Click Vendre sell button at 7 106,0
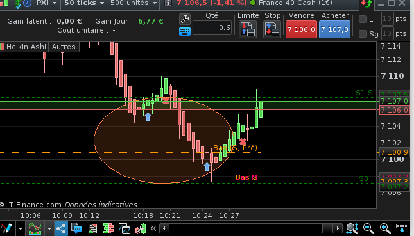Screen dimensions: 414x236 click(301, 29)
